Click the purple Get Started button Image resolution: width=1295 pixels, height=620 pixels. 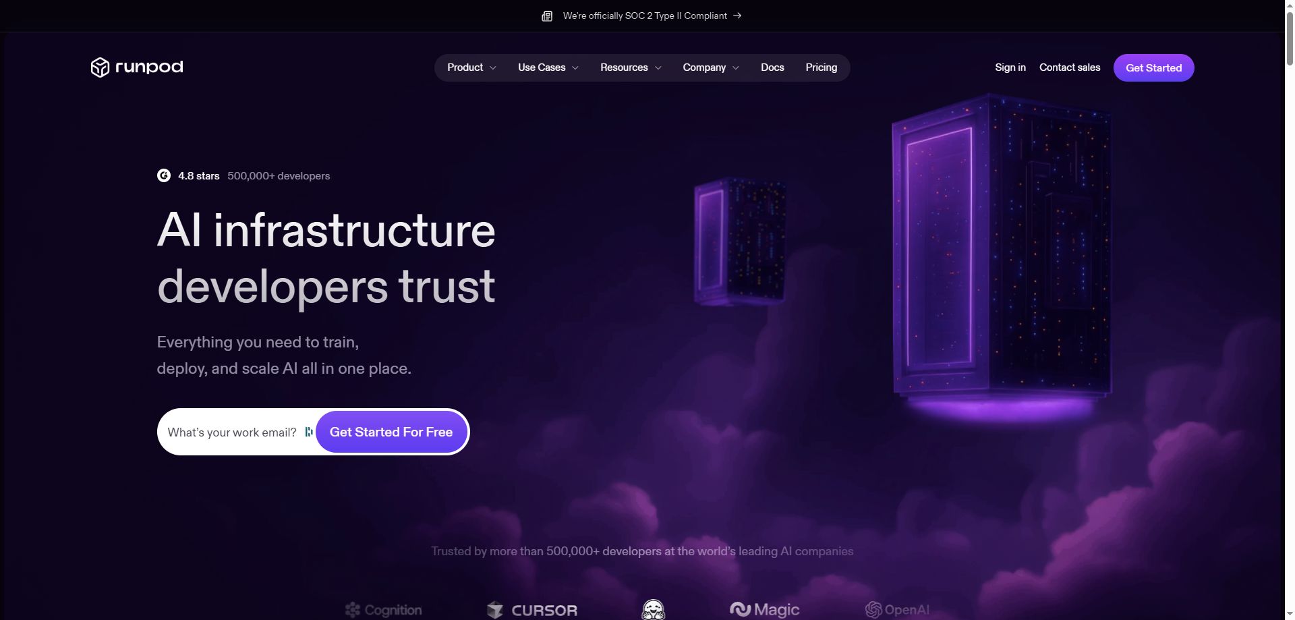1153,67
